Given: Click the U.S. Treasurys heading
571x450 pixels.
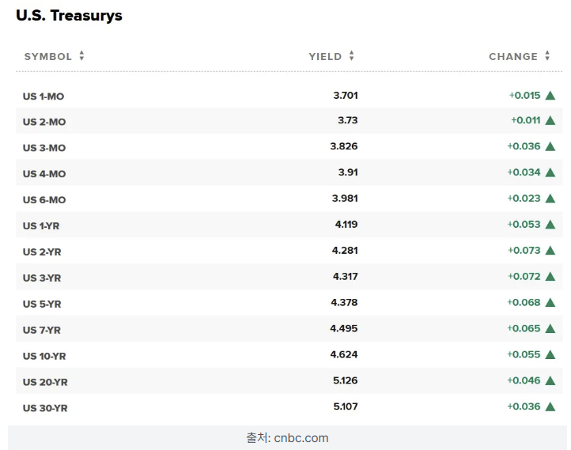Looking at the screenshot, I should click(x=69, y=15).
